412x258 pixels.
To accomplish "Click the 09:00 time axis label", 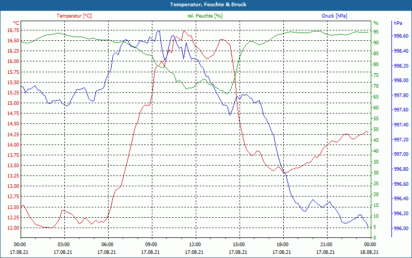I will point(152,245).
